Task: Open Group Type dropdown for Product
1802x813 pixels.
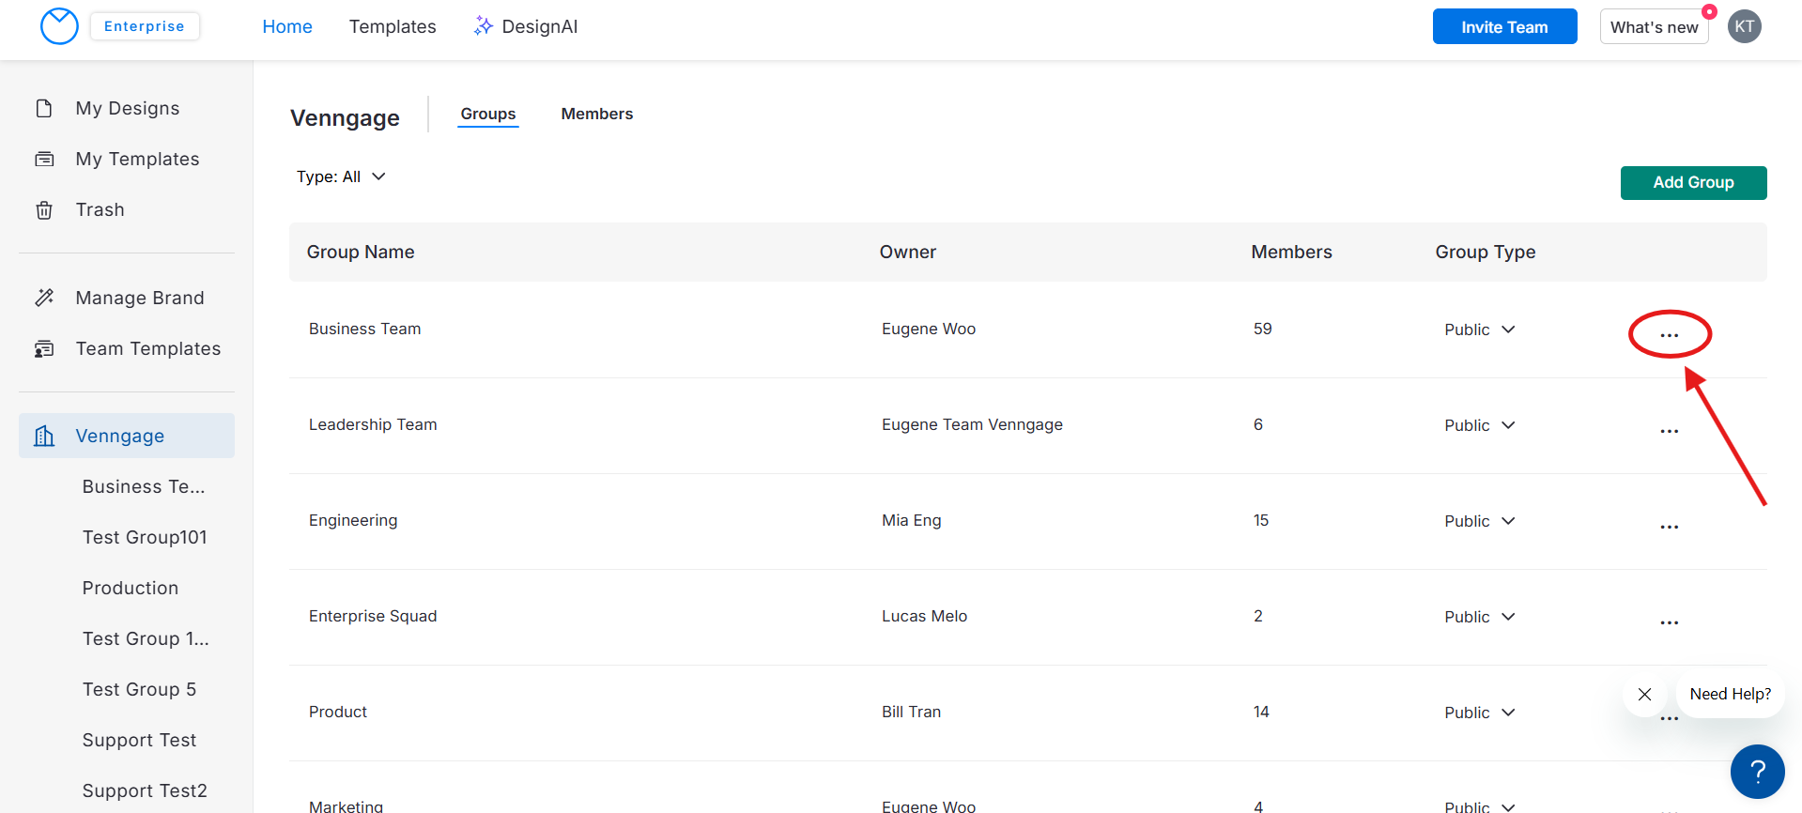Action: click(1479, 713)
